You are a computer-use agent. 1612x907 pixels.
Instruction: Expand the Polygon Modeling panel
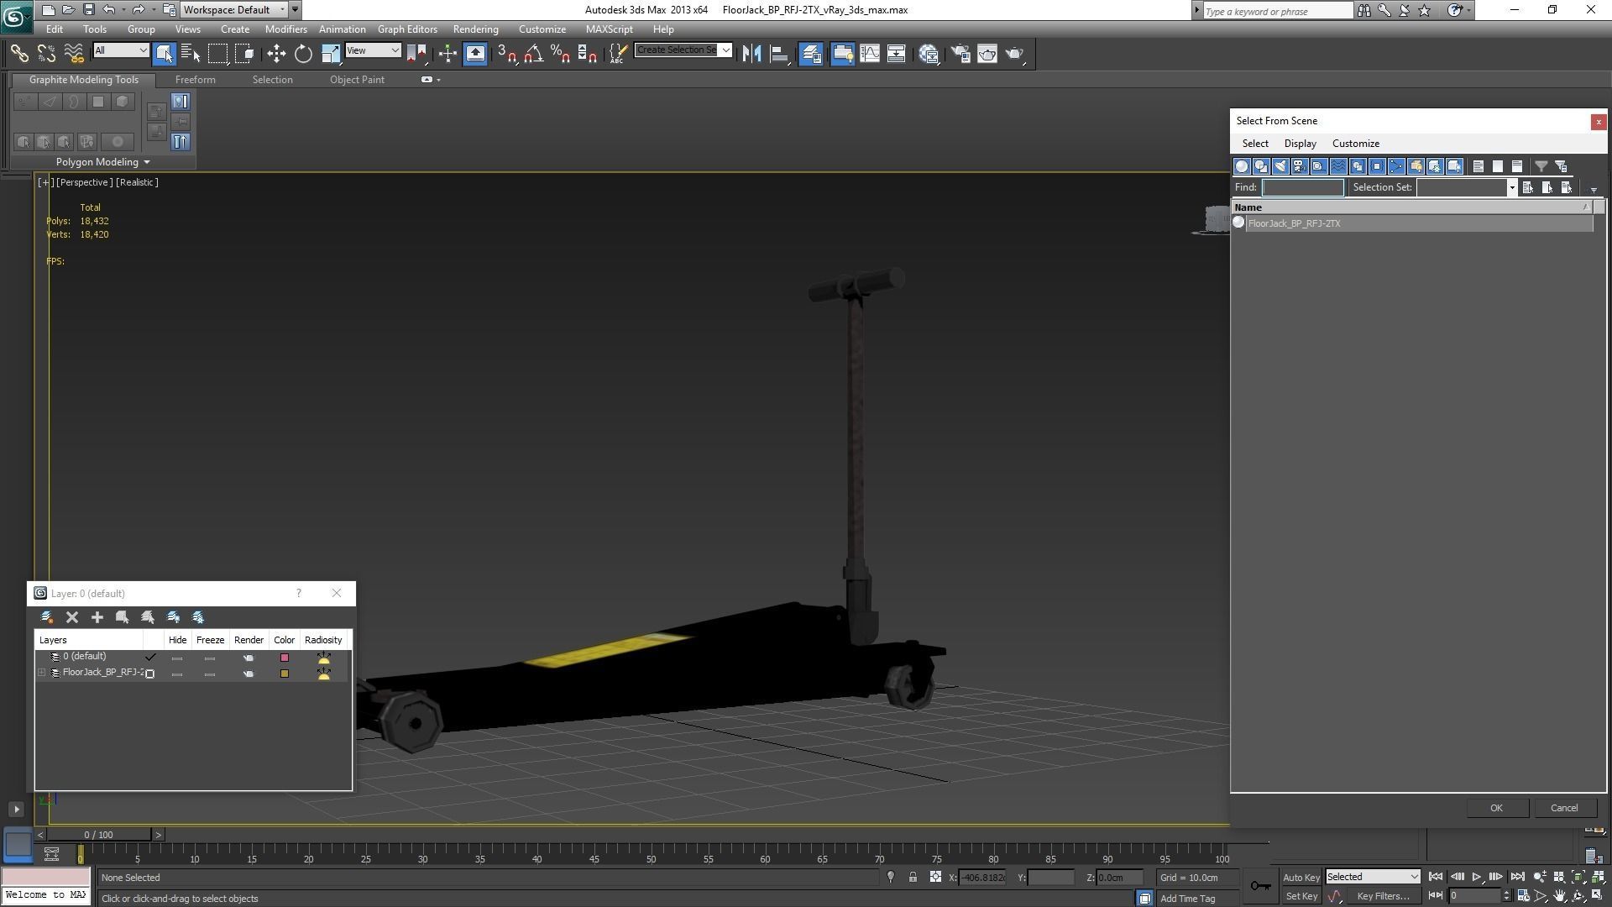coord(102,162)
